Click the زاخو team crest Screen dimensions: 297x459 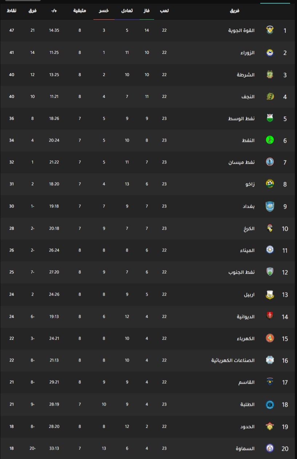click(x=270, y=184)
